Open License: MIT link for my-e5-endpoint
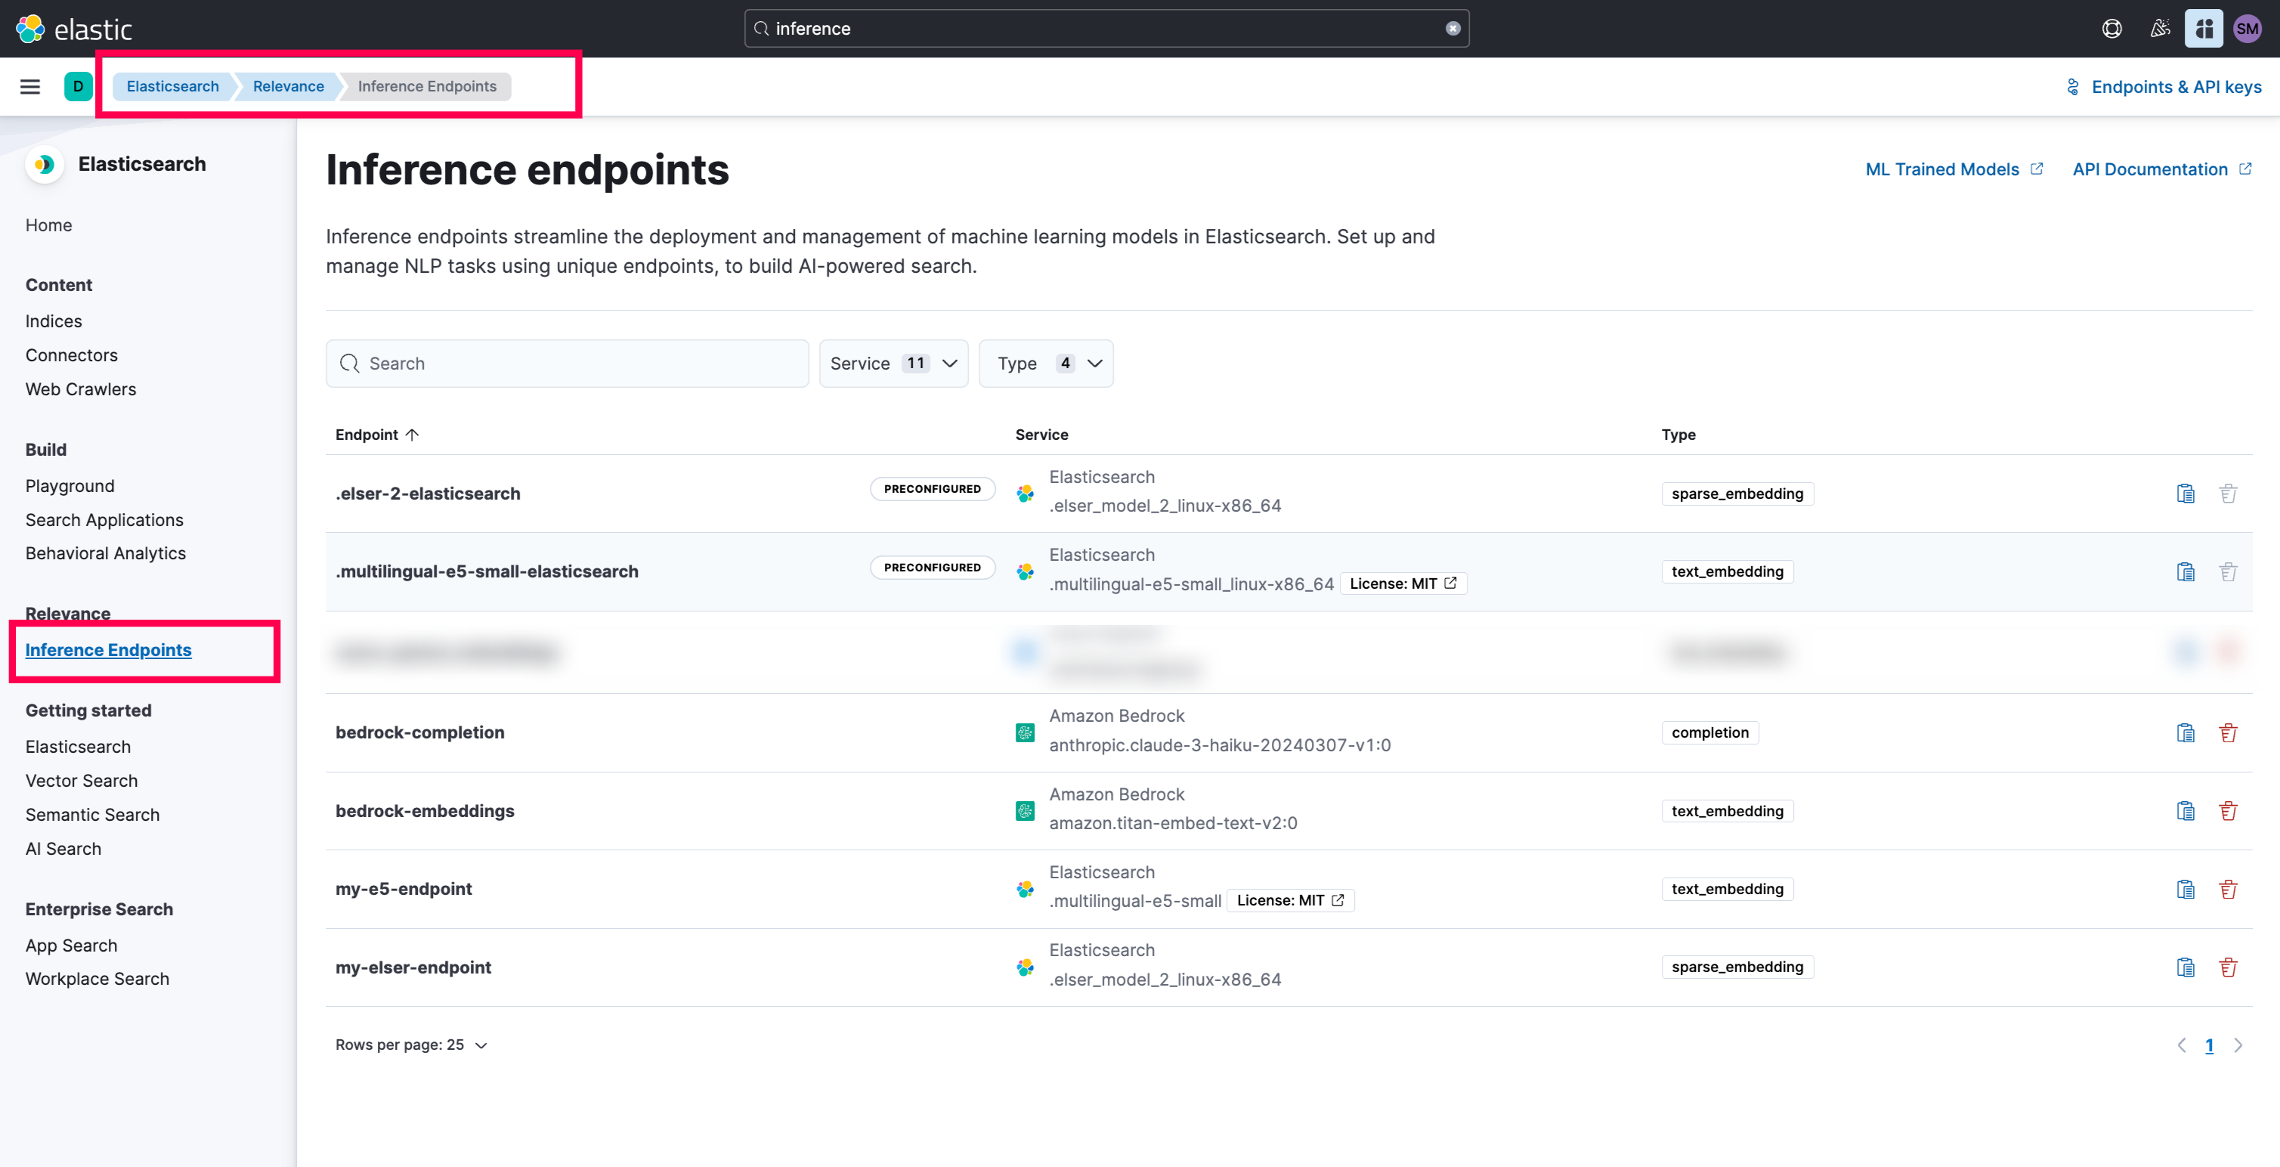Viewport: 2280px width, 1167px height. (x=1289, y=900)
